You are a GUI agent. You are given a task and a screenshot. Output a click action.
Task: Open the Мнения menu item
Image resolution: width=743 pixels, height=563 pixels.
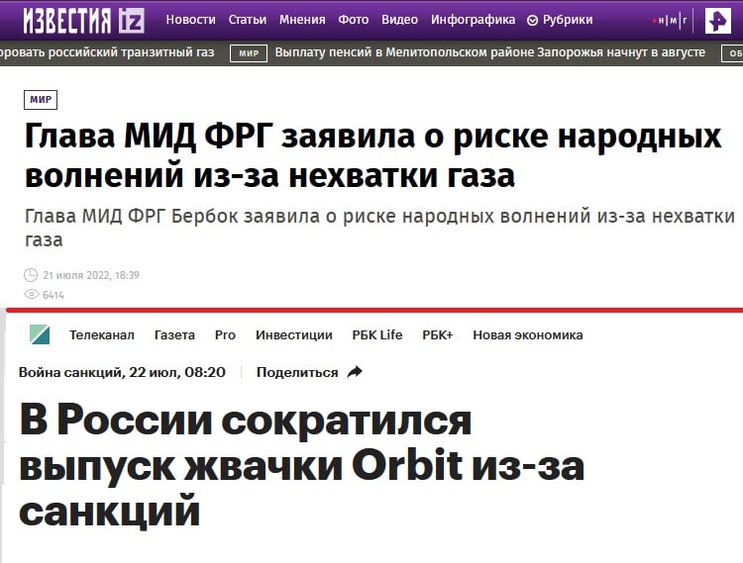[302, 20]
